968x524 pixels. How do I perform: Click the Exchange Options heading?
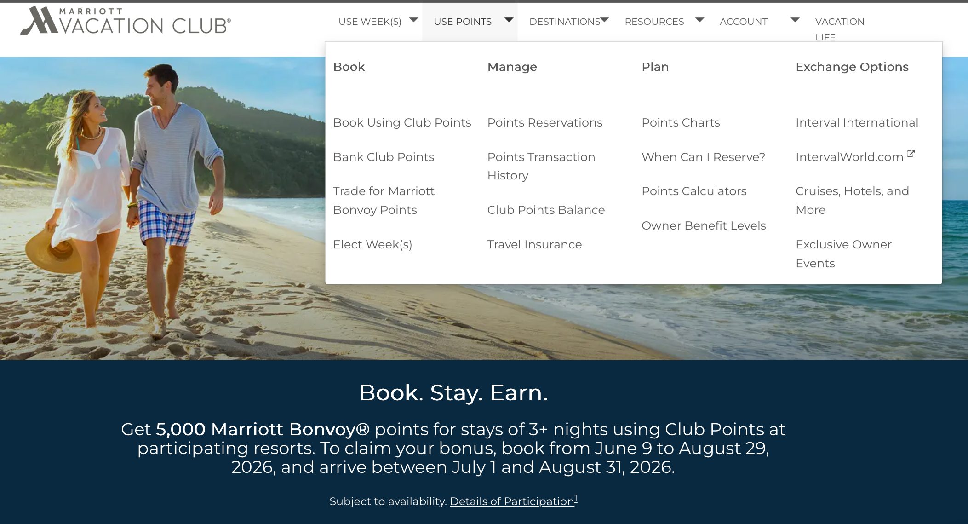point(852,67)
